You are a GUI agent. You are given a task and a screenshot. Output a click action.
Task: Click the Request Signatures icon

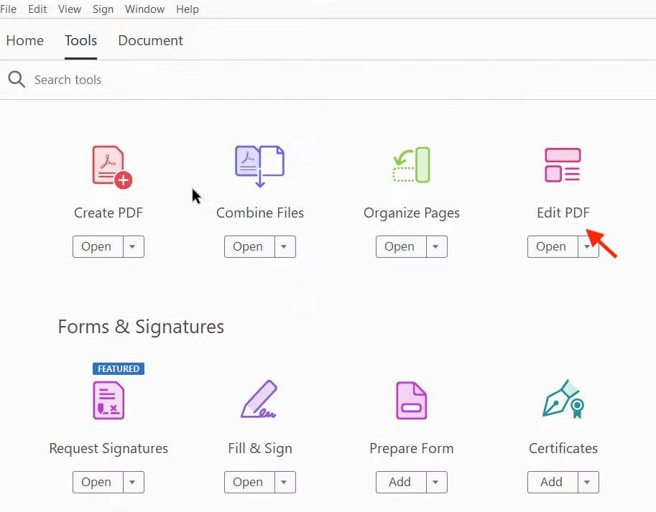108,401
